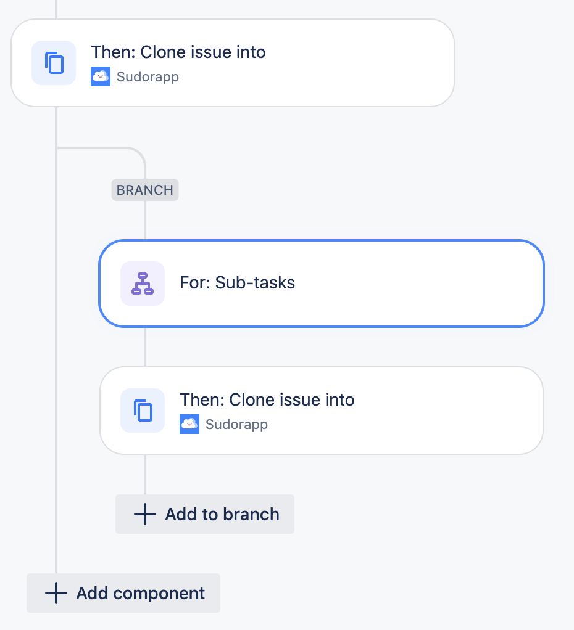Click the purple sub-tasks hierarchy icon
The image size is (574, 630).
click(x=143, y=284)
